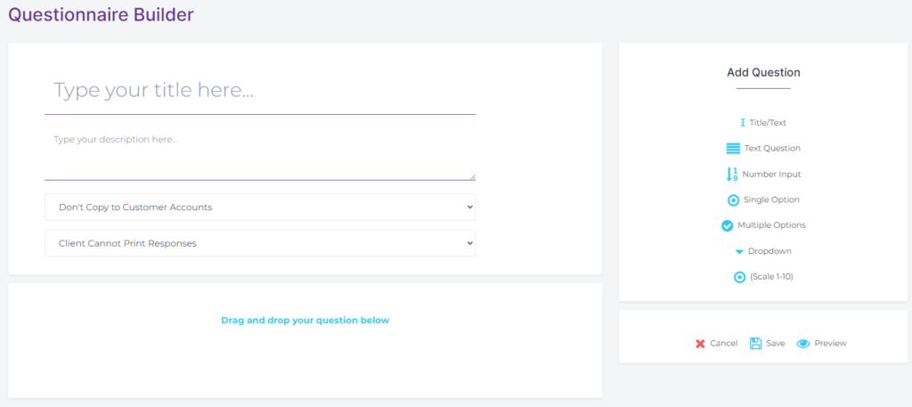The width and height of the screenshot is (912, 407).
Task: Click the Dropdown caret icon
Action: pyautogui.click(x=738, y=252)
